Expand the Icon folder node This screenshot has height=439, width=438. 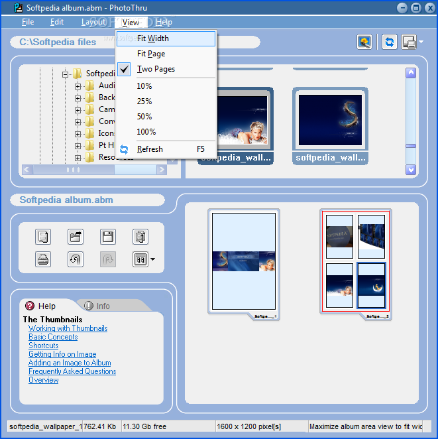click(78, 134)
